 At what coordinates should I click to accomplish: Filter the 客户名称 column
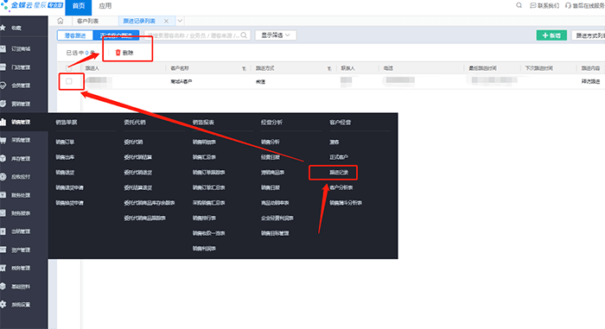[244, 69]
